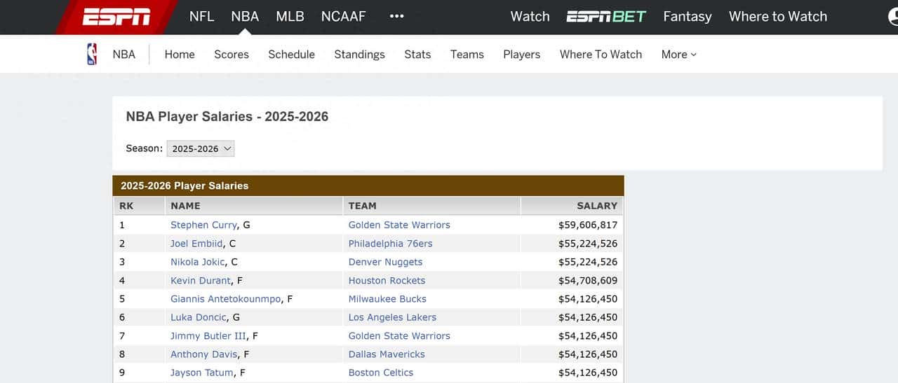Open the Season 2025-2026 dropdown
898x383 pixels.
[x=201, y=148]
